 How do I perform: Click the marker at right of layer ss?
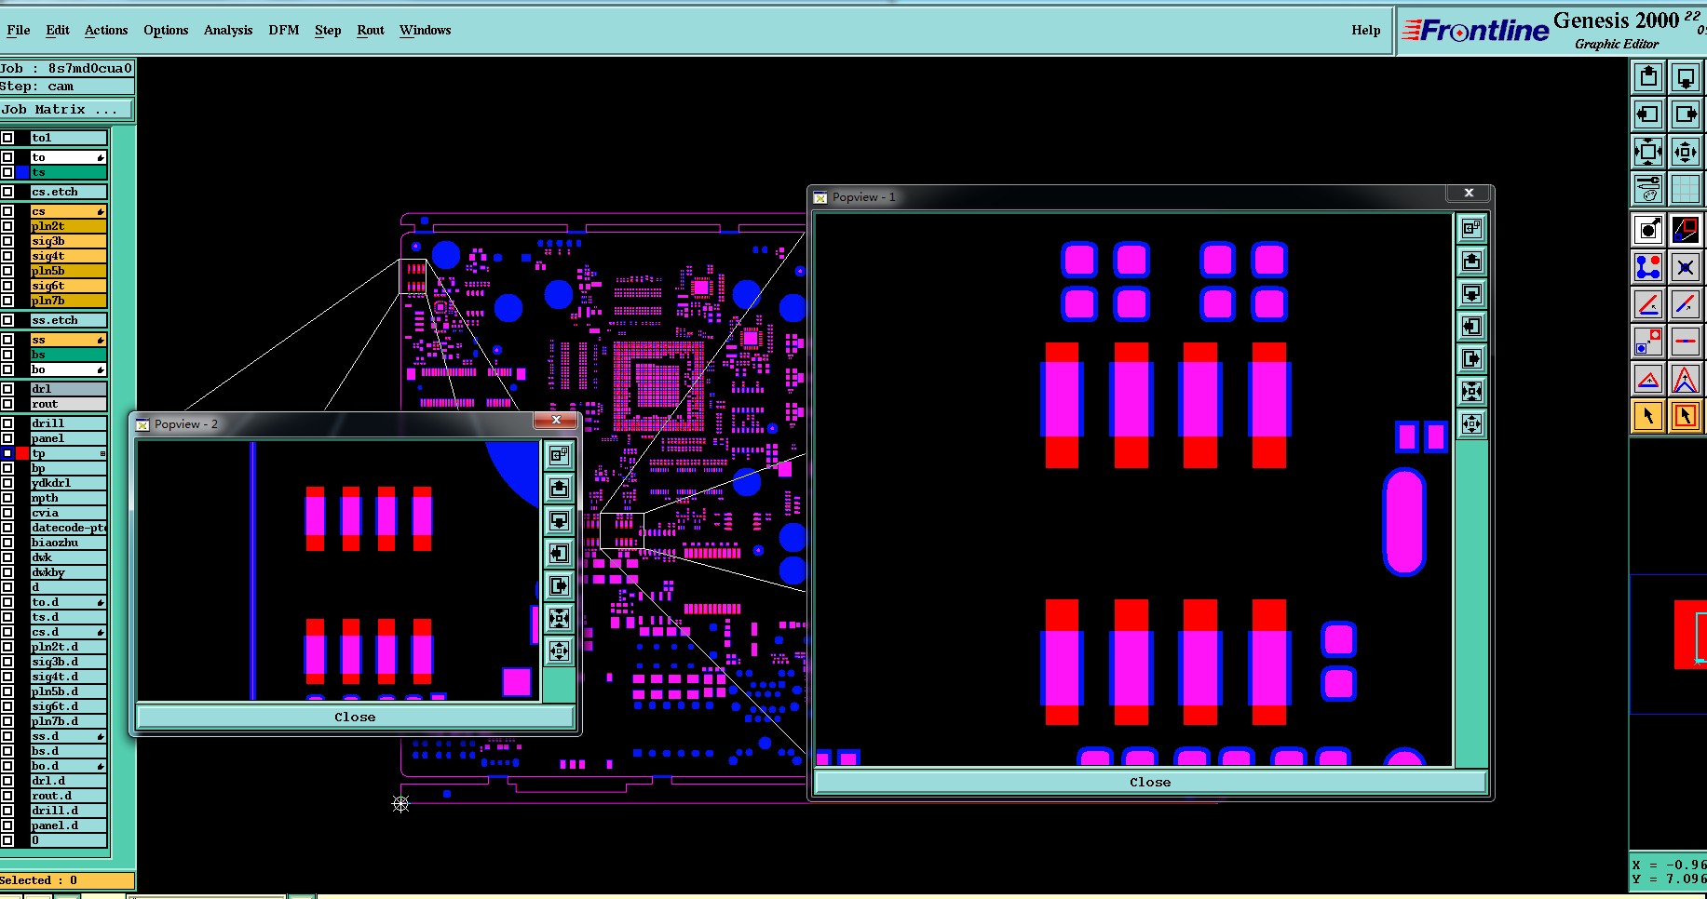pyautogui.click(x=101, y=340)
